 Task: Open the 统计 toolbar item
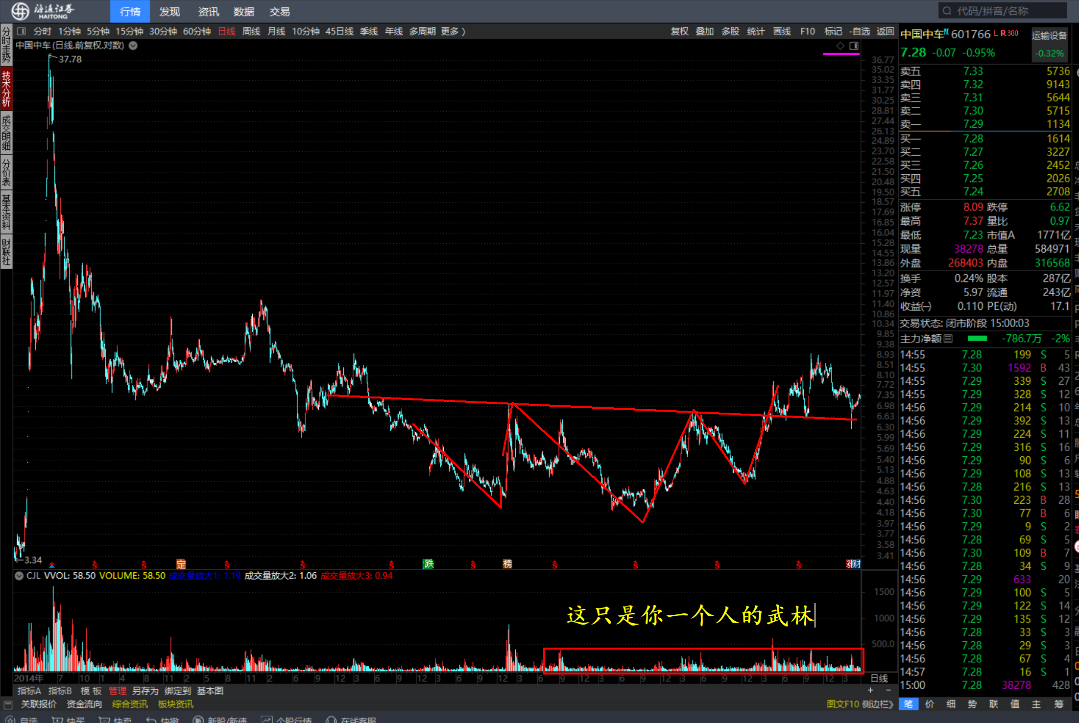(x=756, y=31)
